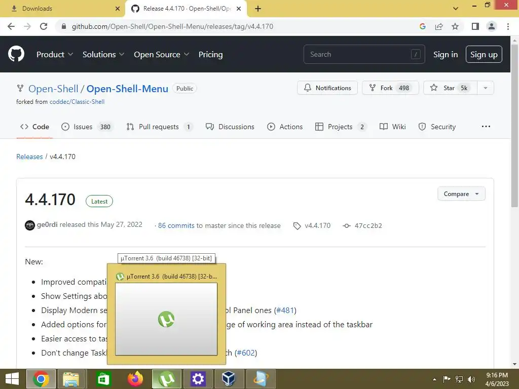Open File Explorer from the taskbar

point(71,379)
